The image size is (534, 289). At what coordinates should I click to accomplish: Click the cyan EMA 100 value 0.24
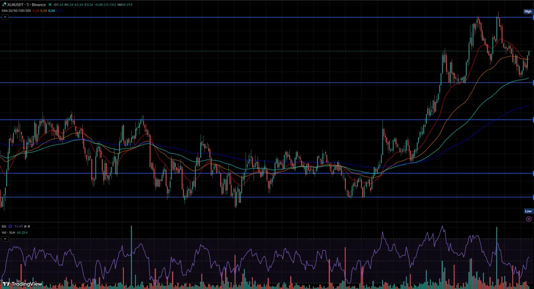click(52, 11)
